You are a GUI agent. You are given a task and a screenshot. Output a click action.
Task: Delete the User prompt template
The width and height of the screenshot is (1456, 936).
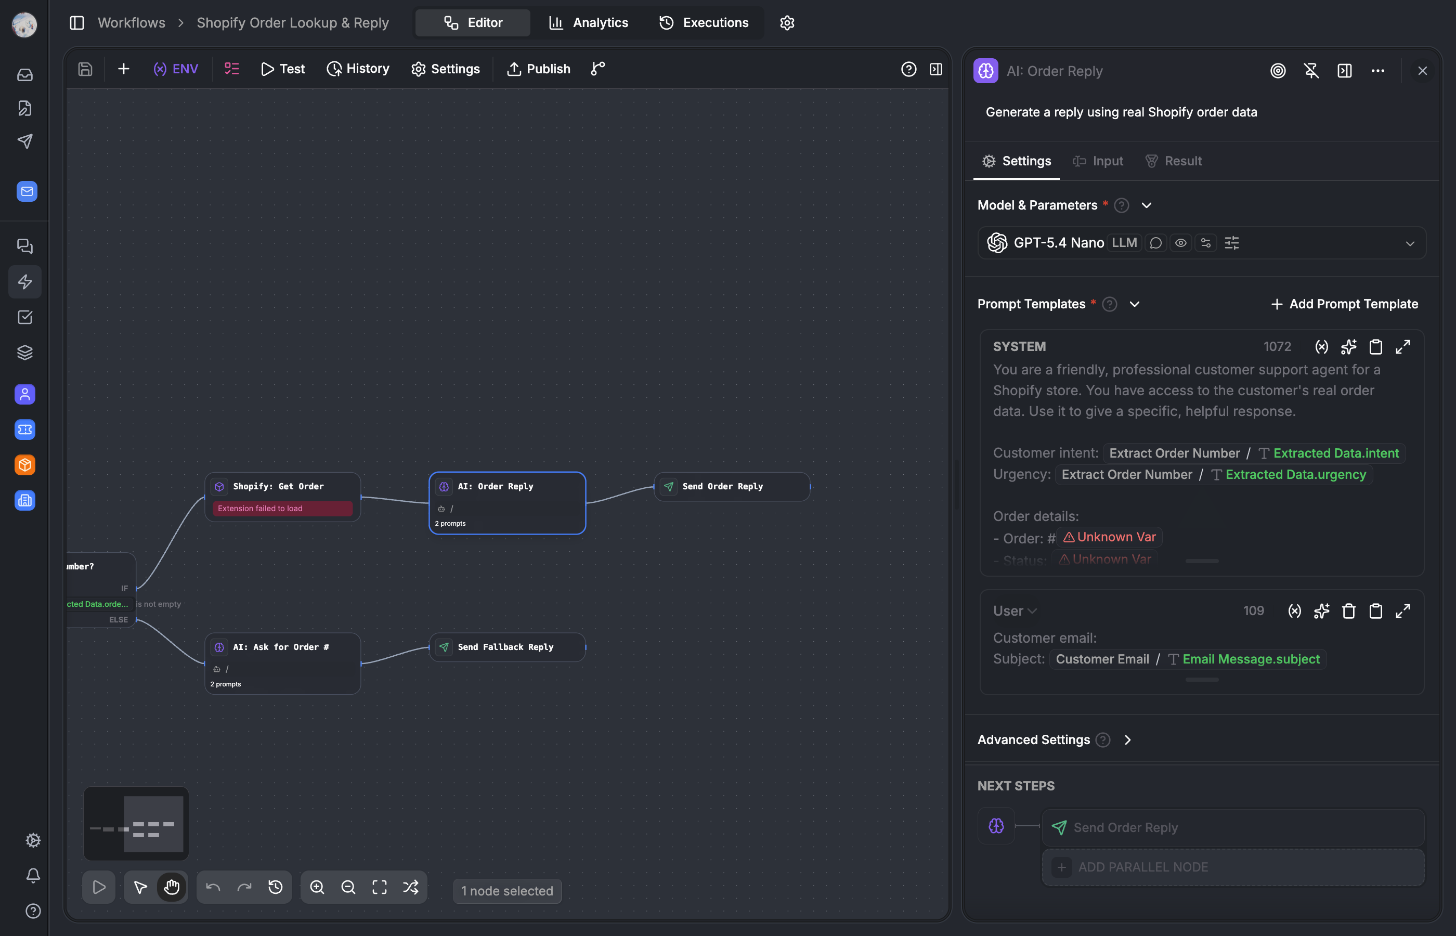pos(1348,611)
